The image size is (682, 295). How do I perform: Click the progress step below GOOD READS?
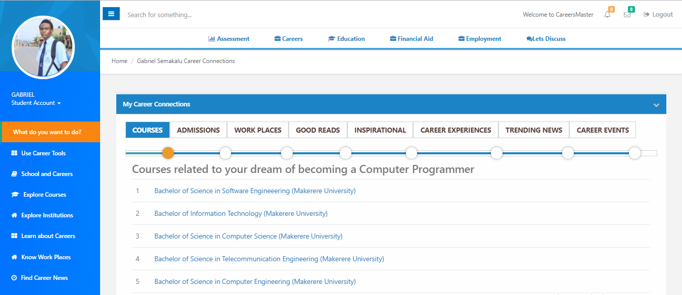[x=345, y=153]
